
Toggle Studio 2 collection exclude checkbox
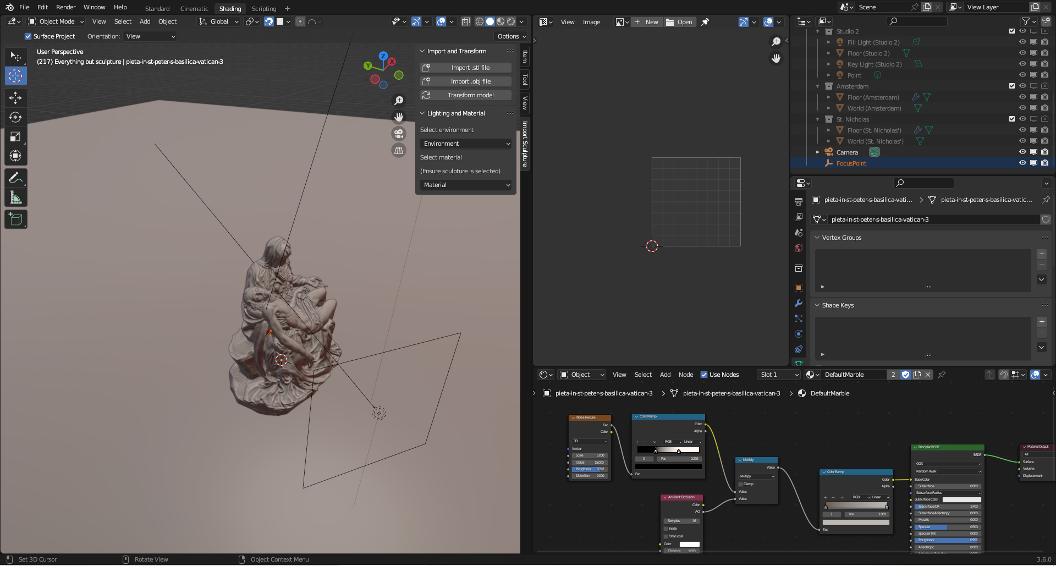[x=1012, y=31]
